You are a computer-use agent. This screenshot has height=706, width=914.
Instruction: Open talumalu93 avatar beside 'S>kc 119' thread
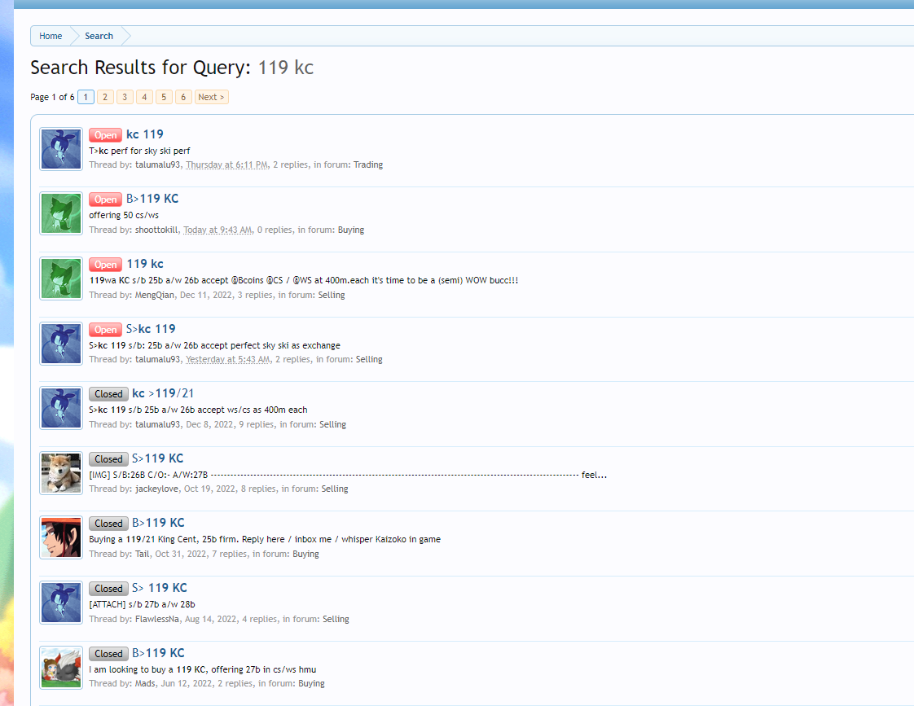[60, 344]
